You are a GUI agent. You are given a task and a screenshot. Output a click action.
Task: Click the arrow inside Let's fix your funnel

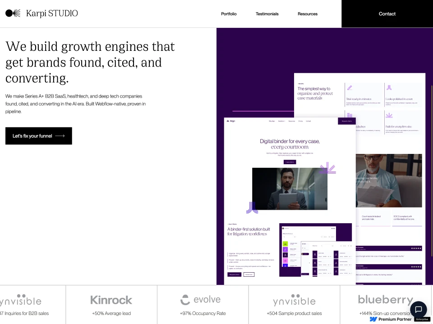(60, 136)
